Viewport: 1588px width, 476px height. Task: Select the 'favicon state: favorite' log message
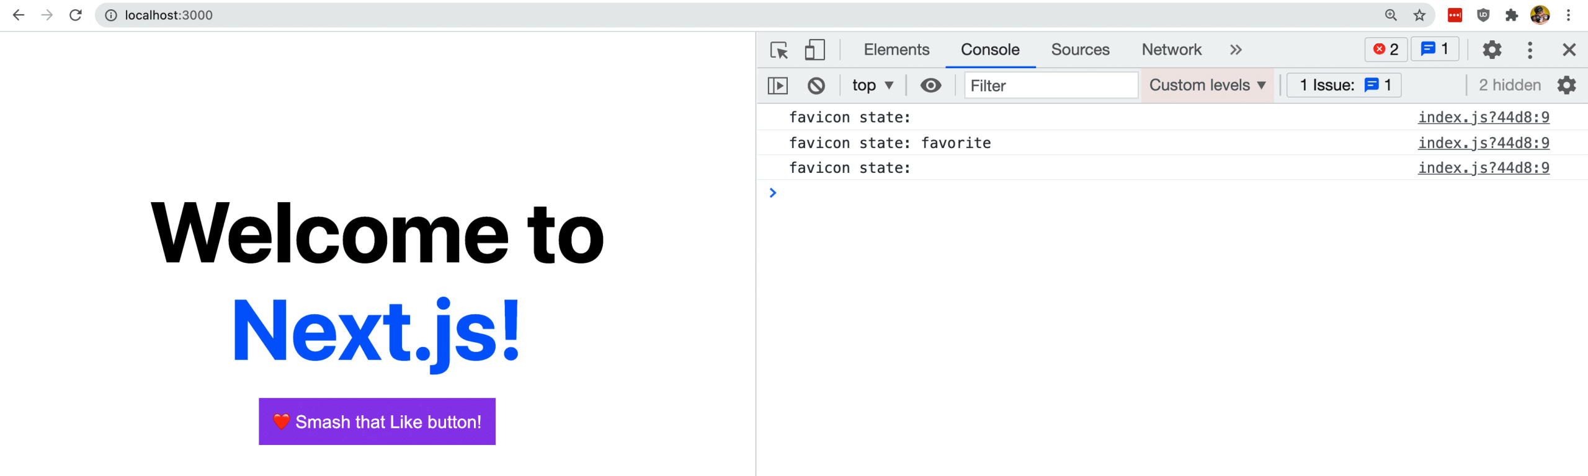(x=890, y=143)
